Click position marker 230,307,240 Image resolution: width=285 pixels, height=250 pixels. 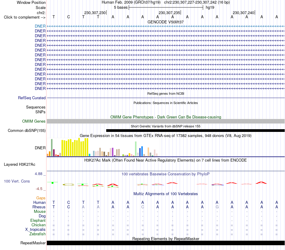[244, 13]
